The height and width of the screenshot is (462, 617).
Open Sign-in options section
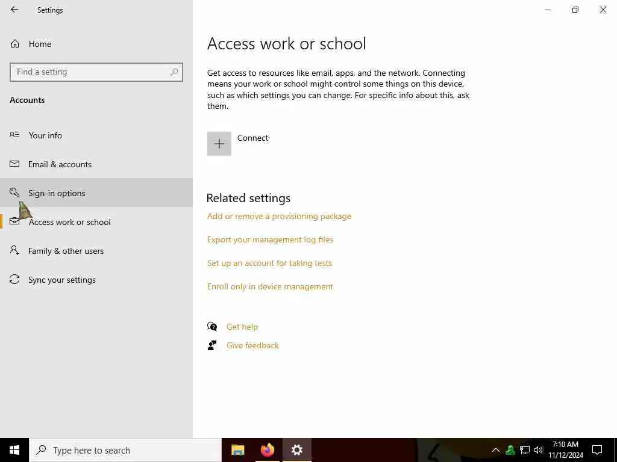click(96, 193)
